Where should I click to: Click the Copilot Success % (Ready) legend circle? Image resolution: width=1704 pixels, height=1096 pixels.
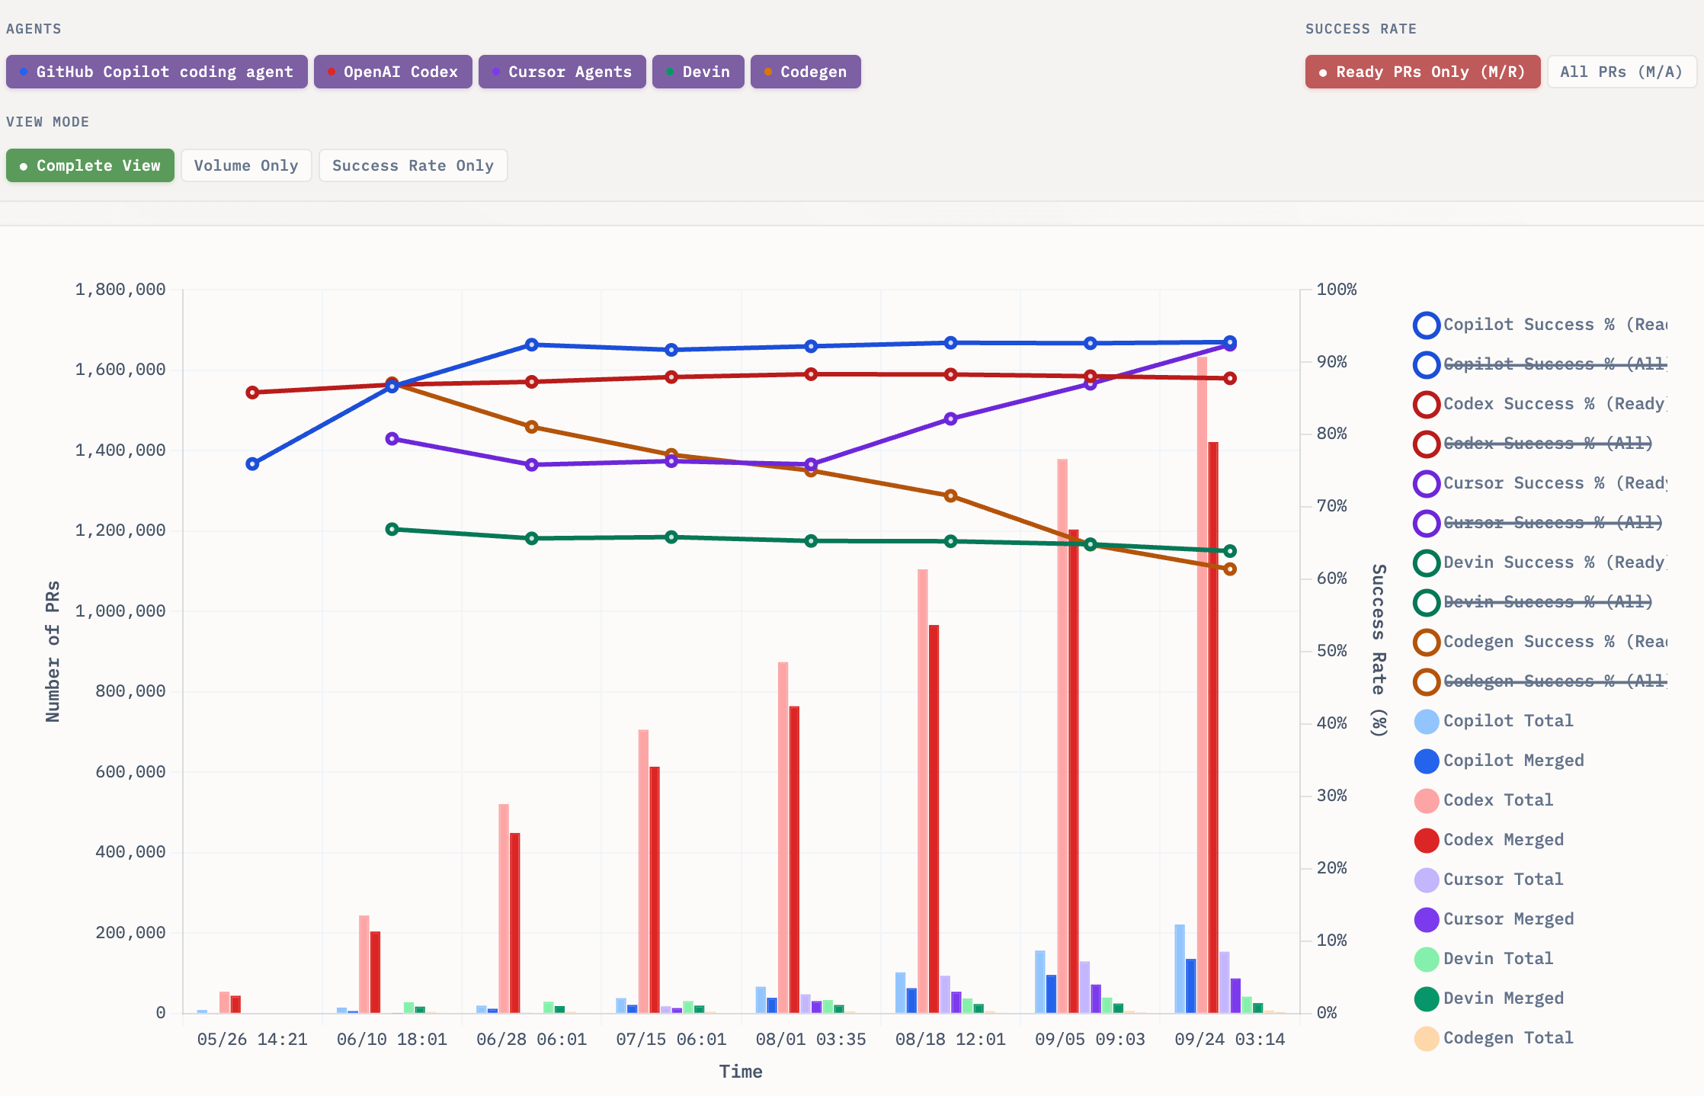tap(1426, 325)
